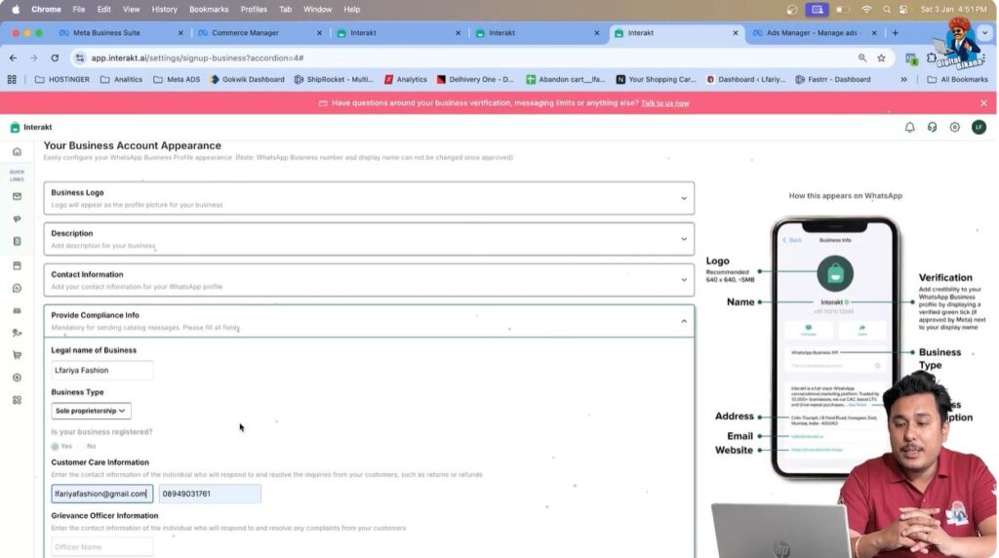Open the Meta ADS bookmark folder
This screenshot has width=999, height=558.
point(177,80)
